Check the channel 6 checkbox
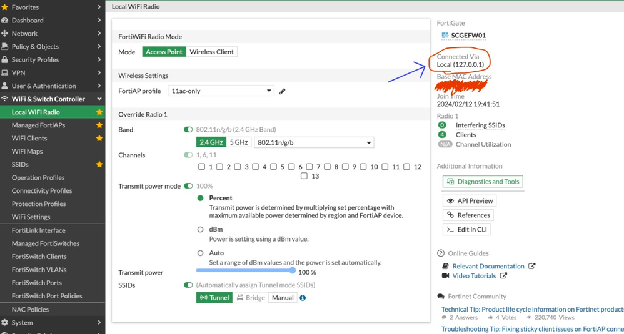 (x=291, y=167)
